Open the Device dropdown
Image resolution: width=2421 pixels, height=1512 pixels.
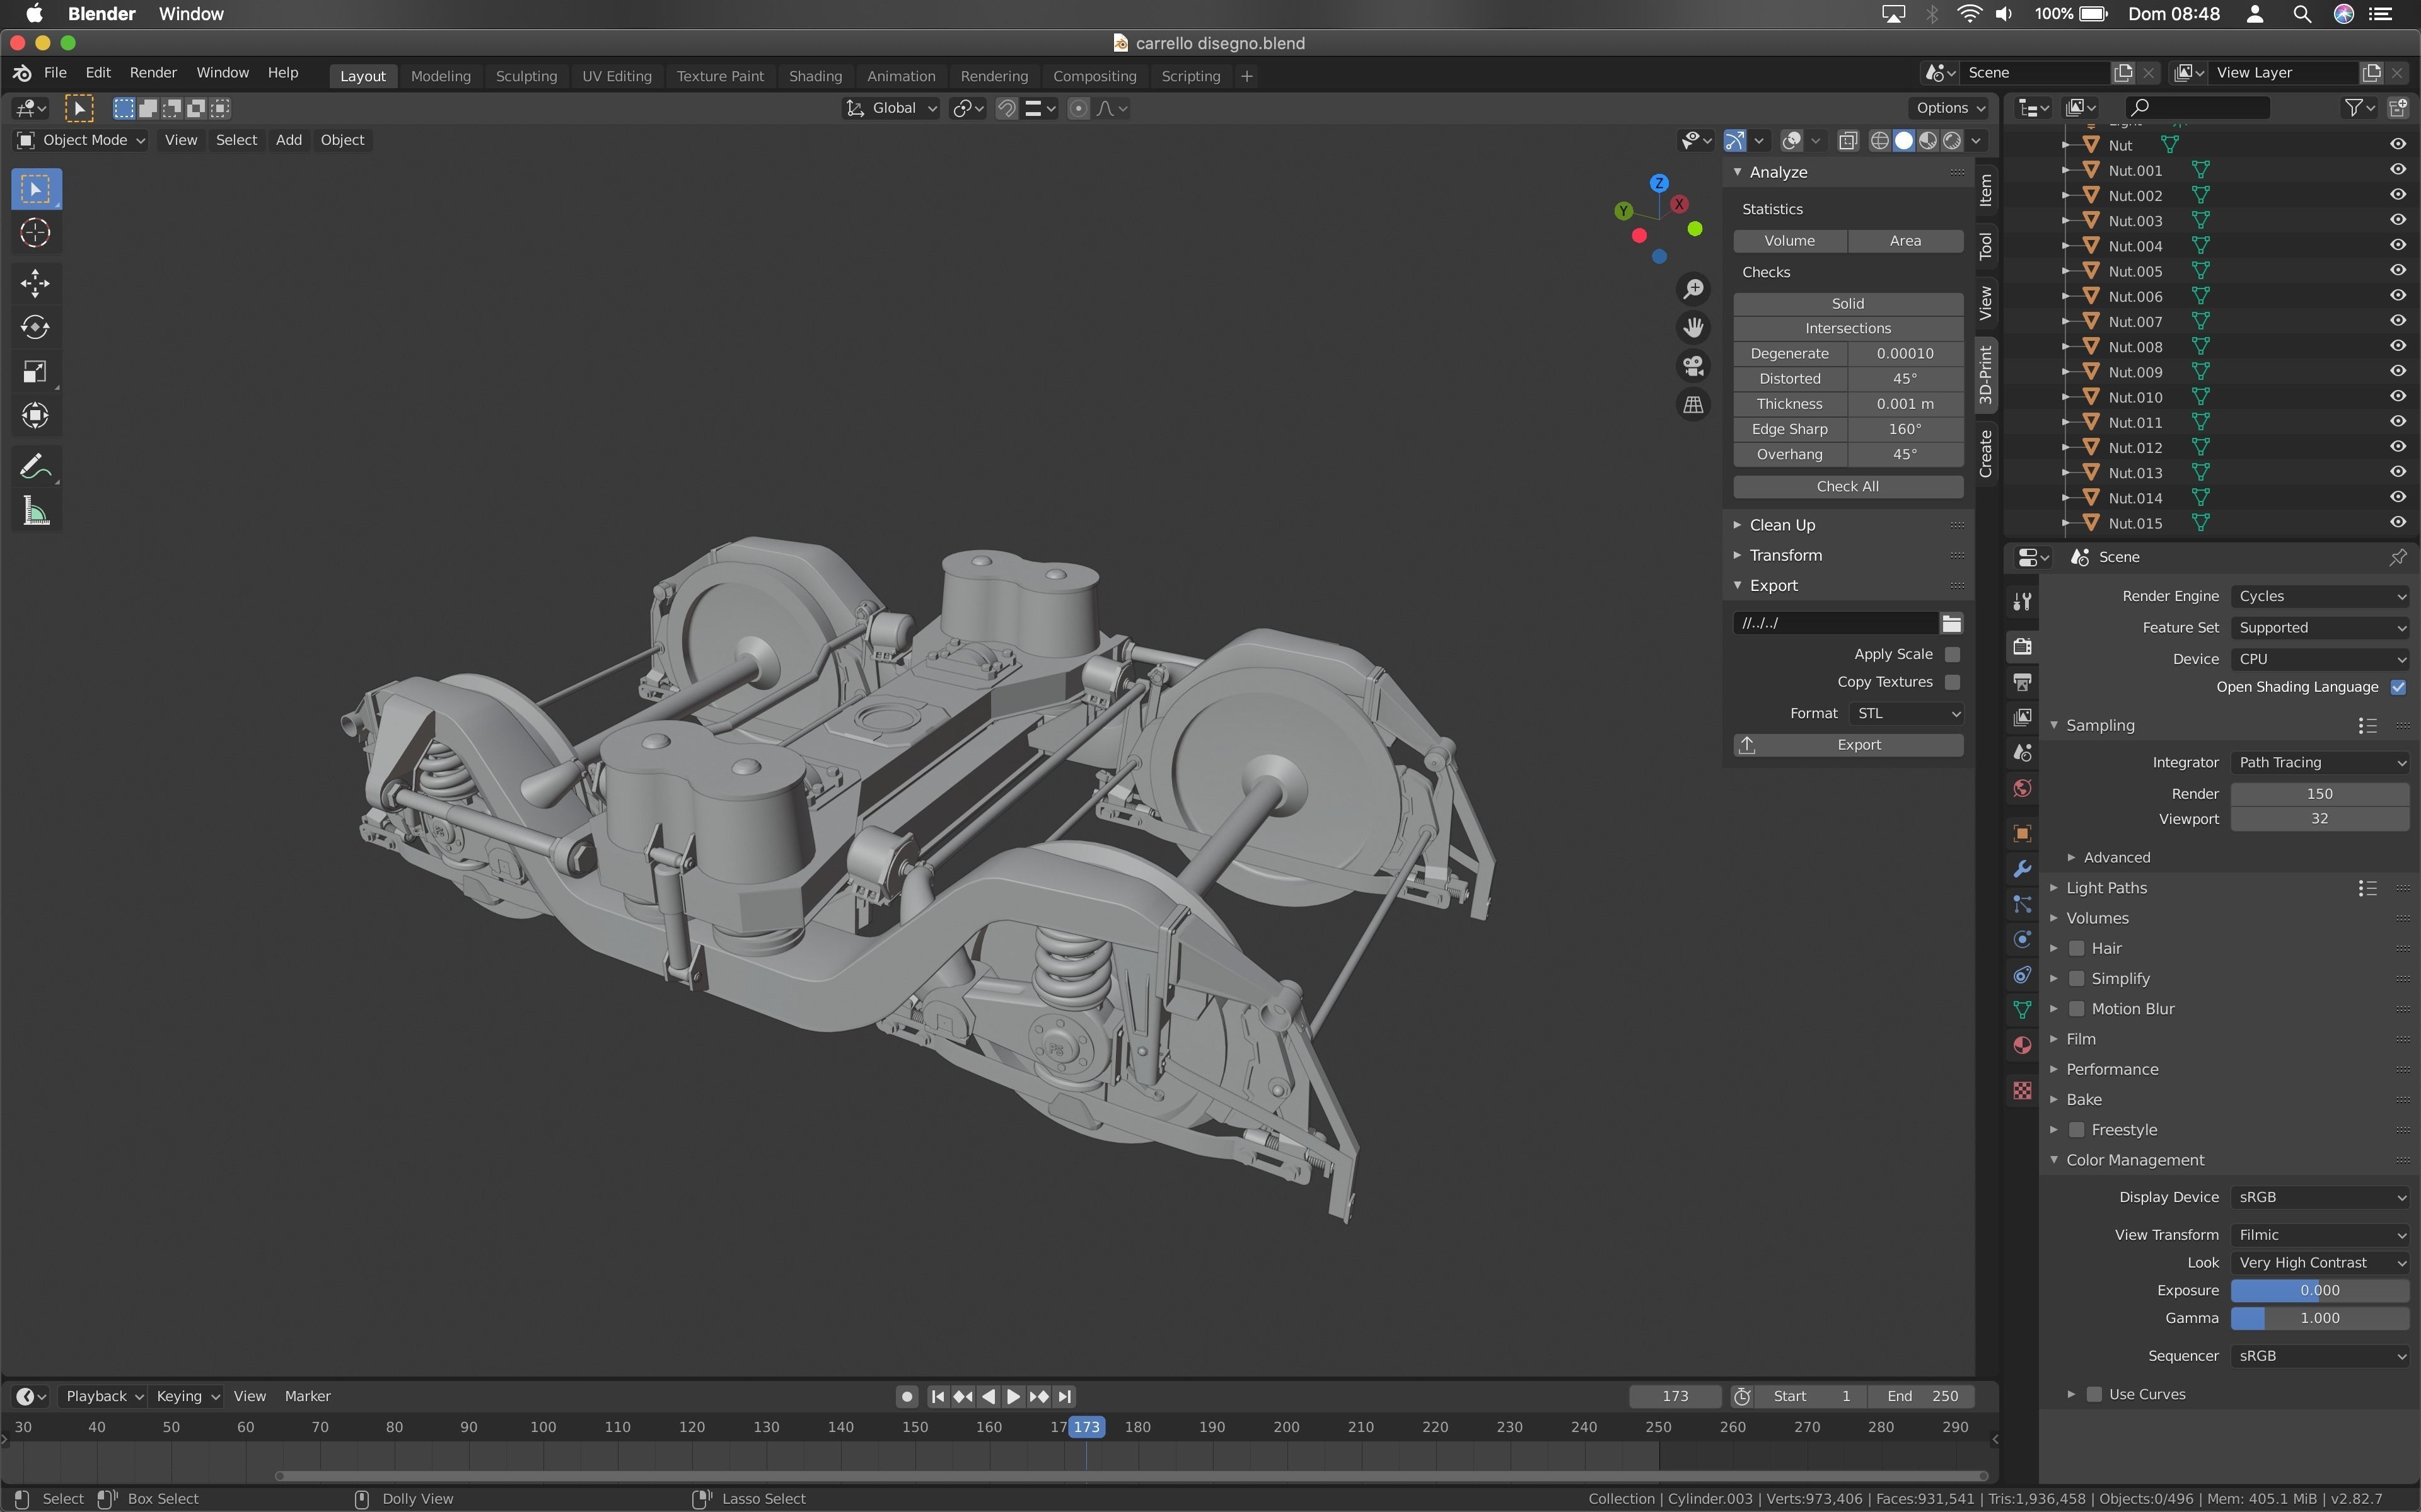(2320, 659)
